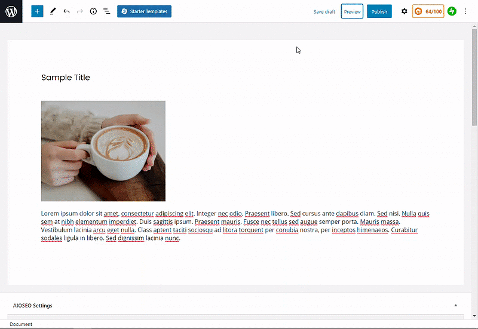Click the Document breadcrumb in footer
The image size is (478, 329).
(x=21, y=324)
